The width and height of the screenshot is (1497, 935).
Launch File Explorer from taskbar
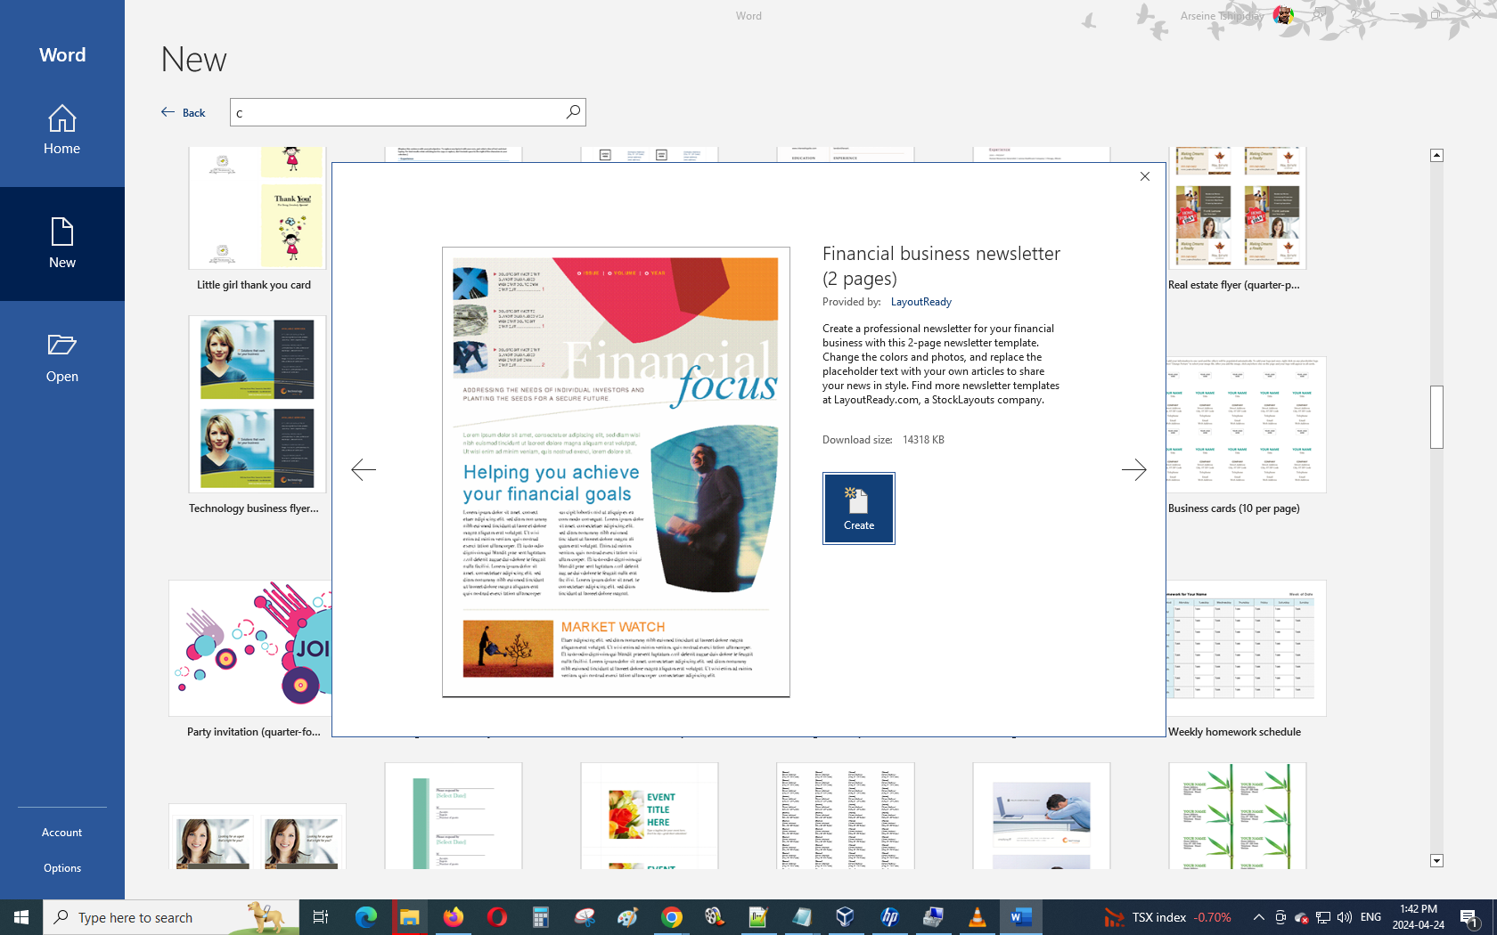coord(409,917)
